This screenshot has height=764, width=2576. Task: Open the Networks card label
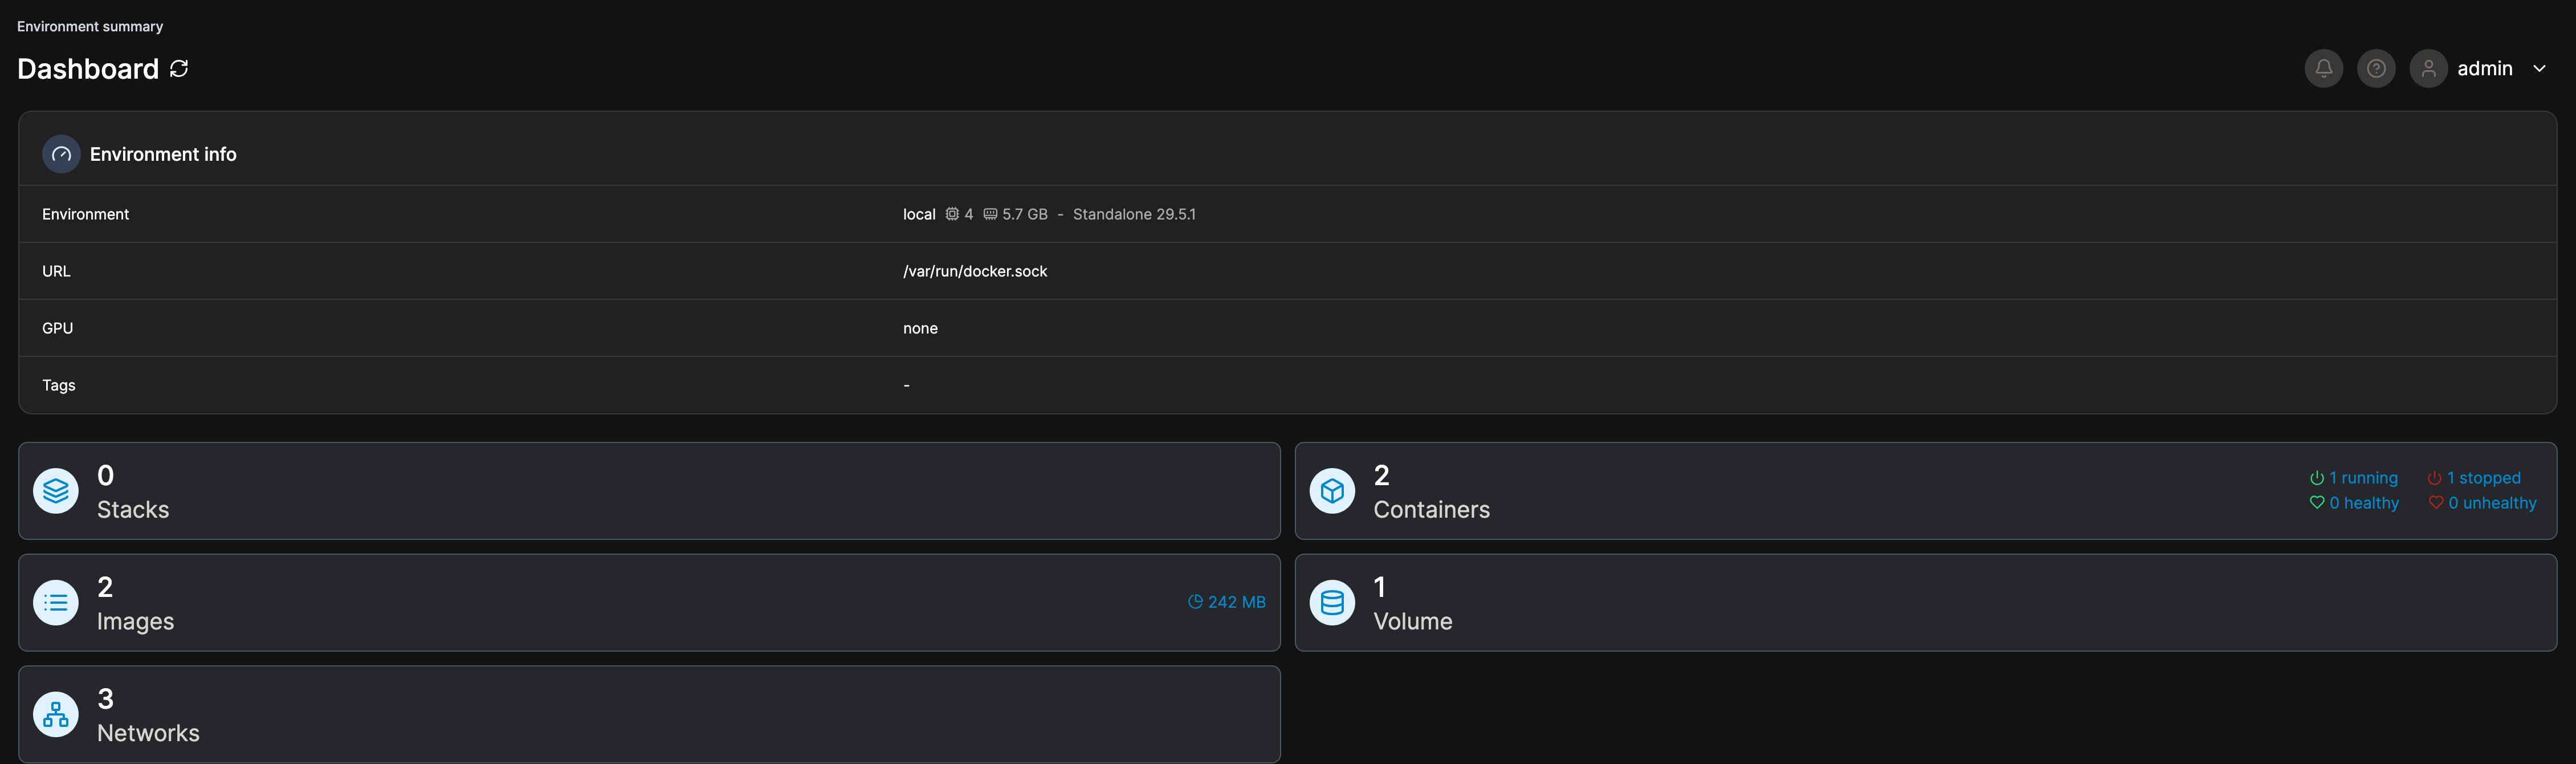tap(148, 734)
